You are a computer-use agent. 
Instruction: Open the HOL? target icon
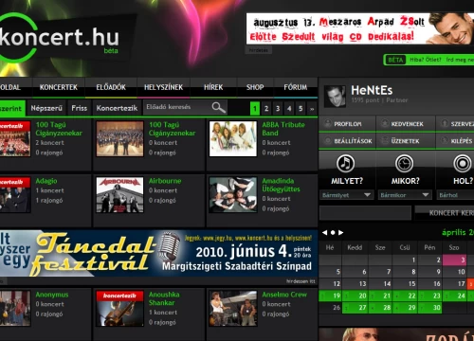click(x=463, y=163)
